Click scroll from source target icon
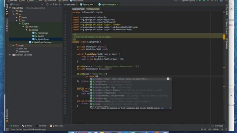 pyautogui.click(x=47, y=4)
